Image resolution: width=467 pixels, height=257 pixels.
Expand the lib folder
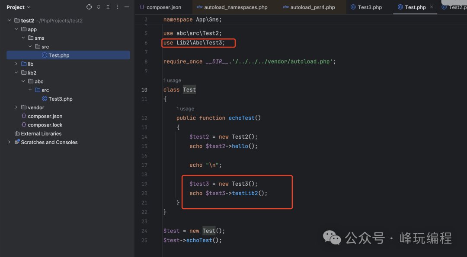pos(16,64)
